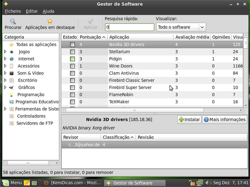Expand the Som & Vídeo arrow
Screen dimensions: 250x187
point(5,73)
